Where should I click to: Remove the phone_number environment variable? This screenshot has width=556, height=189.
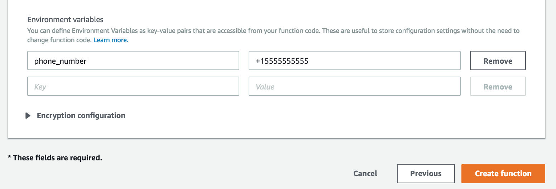tap(498, 60)
